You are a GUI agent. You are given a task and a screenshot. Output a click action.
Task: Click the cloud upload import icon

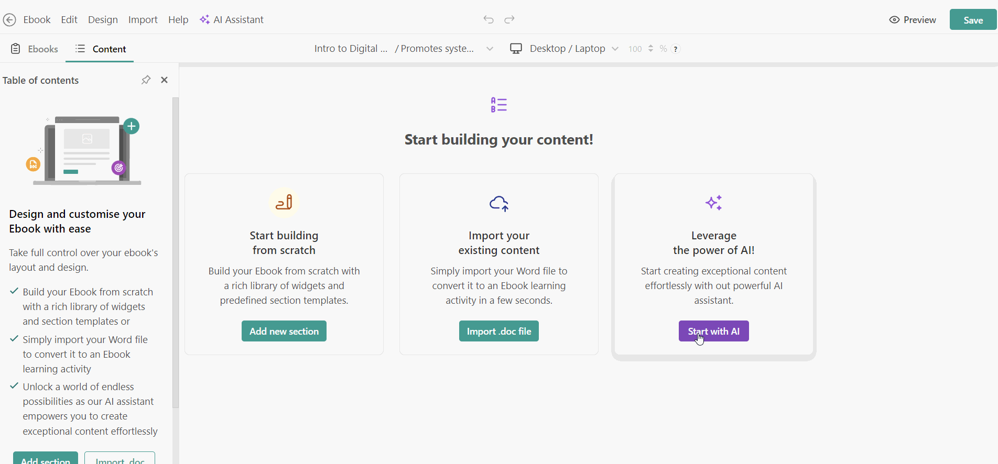(x=498, y=203)
